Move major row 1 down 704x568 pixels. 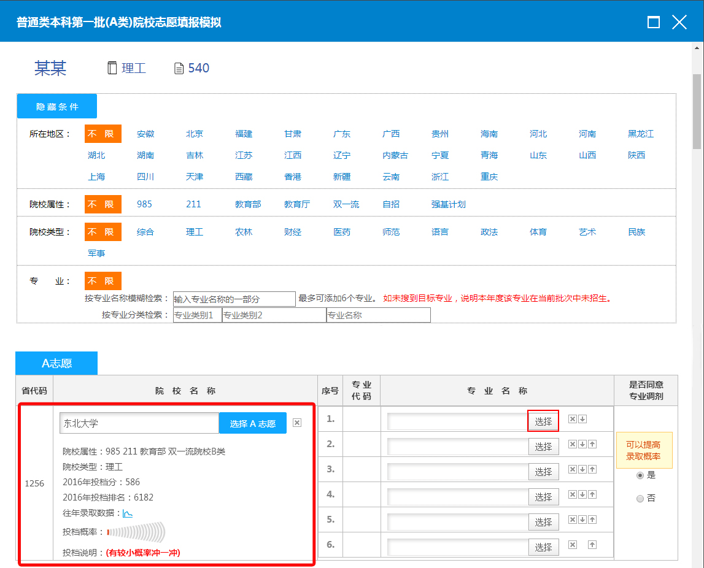coord(582,419)
